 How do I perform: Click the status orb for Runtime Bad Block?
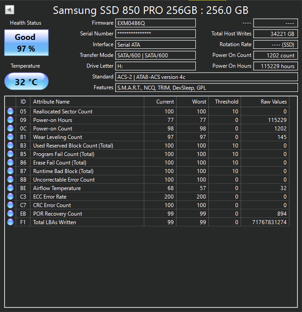(10, 171)
